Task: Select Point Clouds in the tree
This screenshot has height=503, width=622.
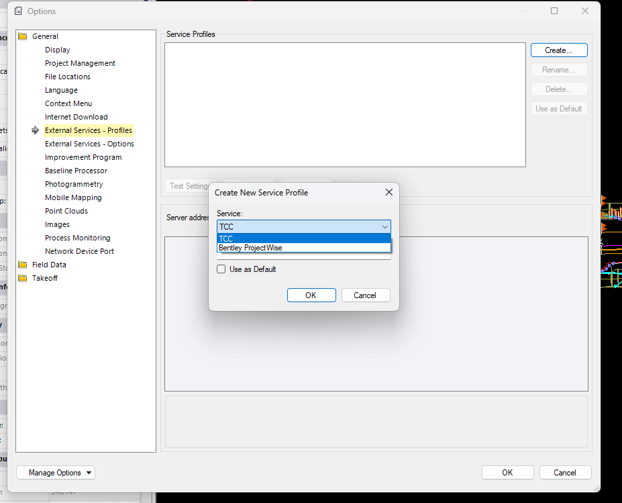Action: [66, 211]
